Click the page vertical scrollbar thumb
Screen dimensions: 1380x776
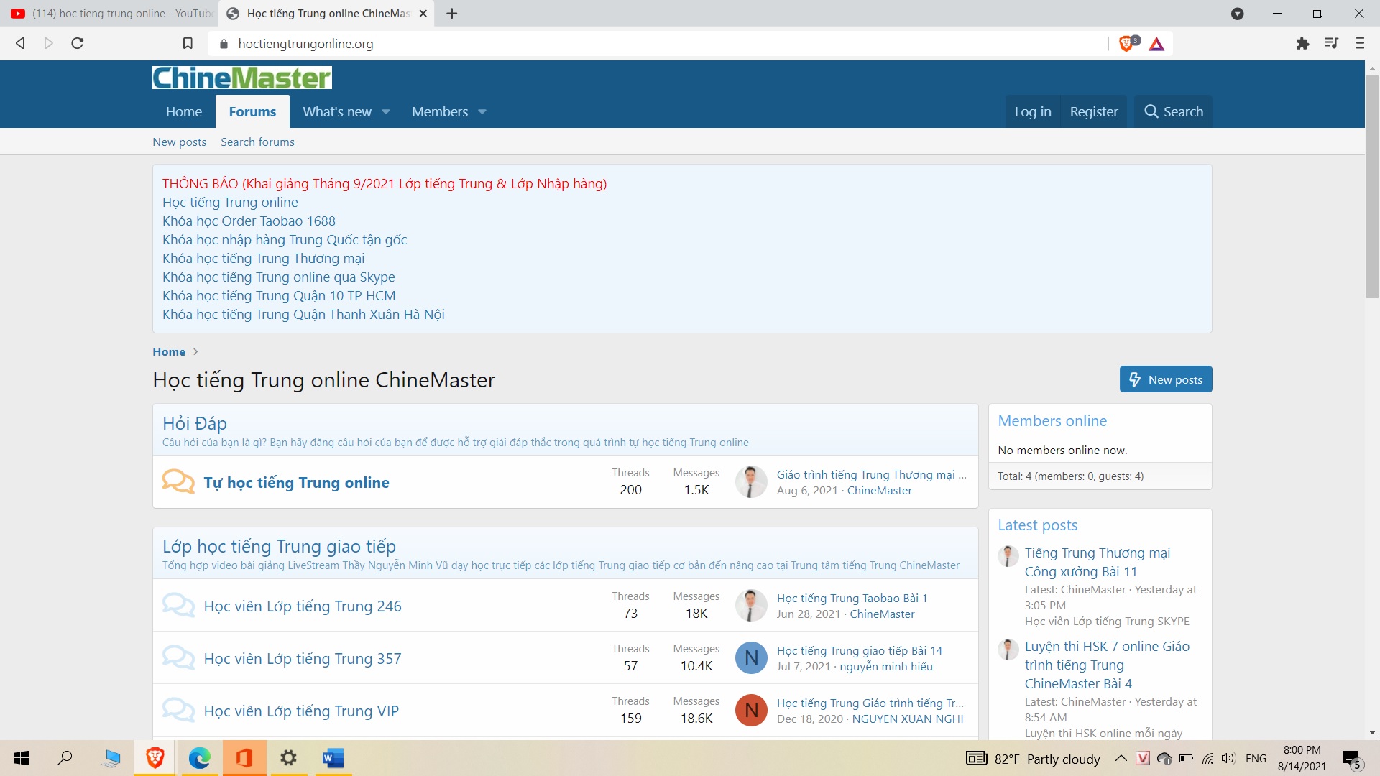(x=1372, y=187)
